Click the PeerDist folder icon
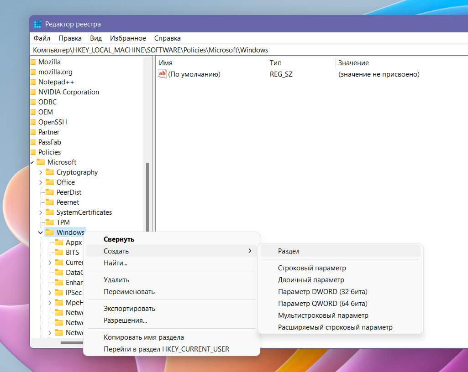This screenshot has width=468, height=372. pyautogui.click(x=50, y=192)
